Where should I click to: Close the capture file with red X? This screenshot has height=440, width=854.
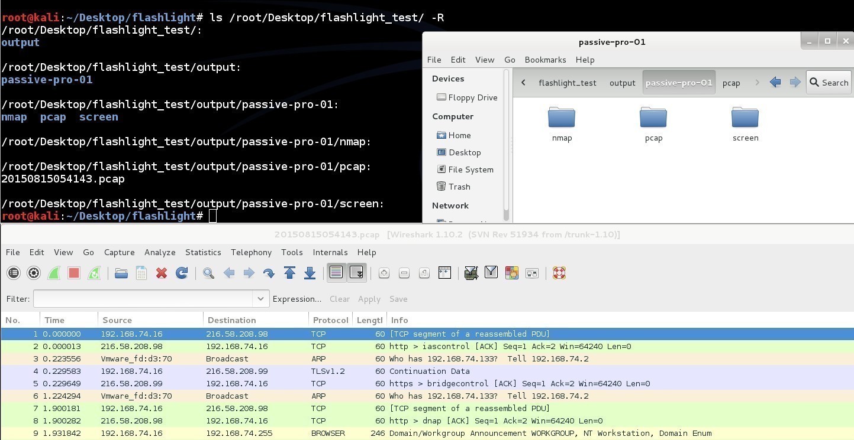pos(162,273)
